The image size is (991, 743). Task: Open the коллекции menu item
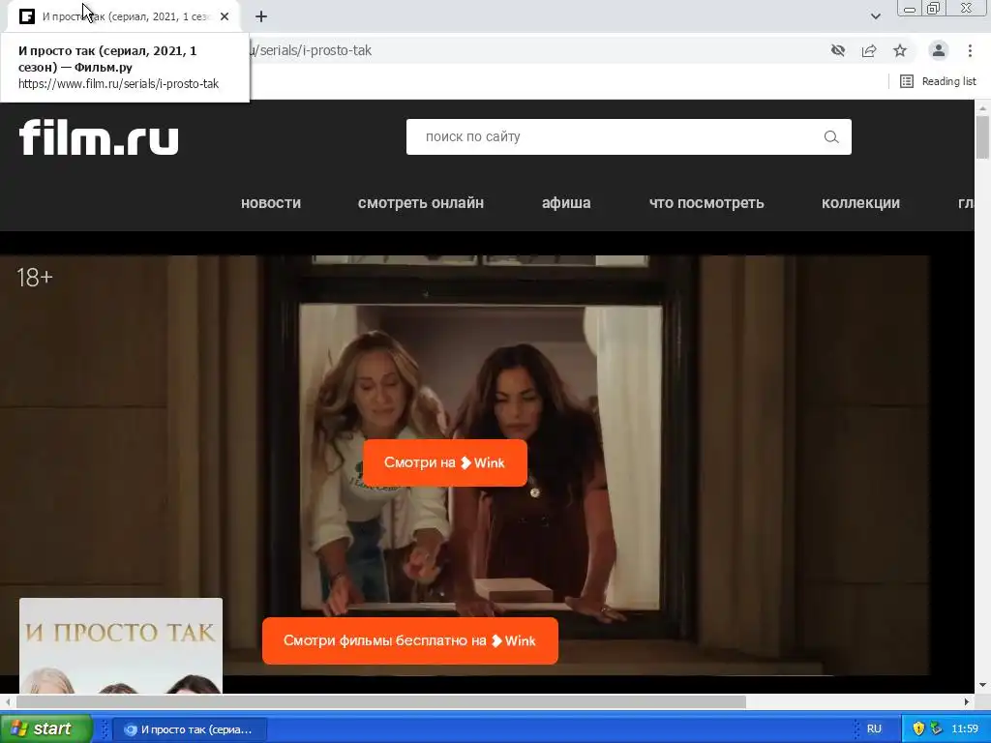tap(860, 203)
